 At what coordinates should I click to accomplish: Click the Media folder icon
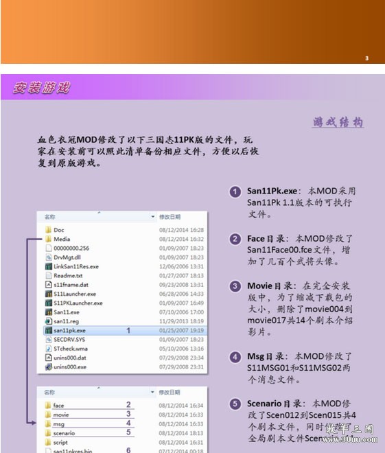click(48, 239)
